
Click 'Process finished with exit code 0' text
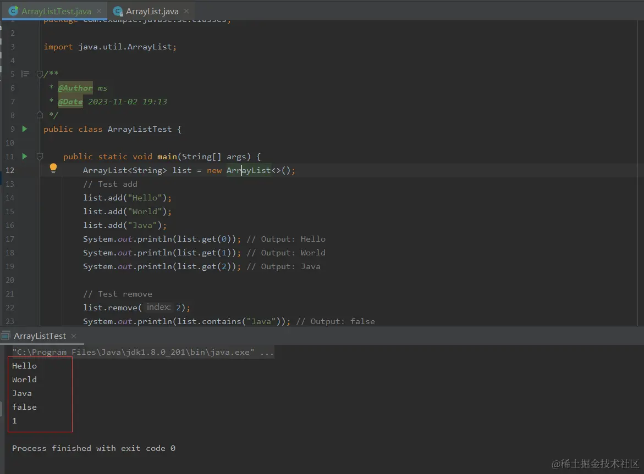pyautogui.click(x=93, y=448)
